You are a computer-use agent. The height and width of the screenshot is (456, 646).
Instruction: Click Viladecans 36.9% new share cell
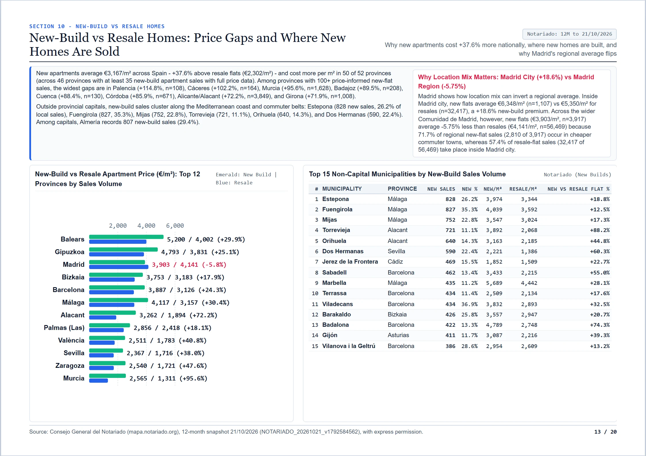click(469, 304)
